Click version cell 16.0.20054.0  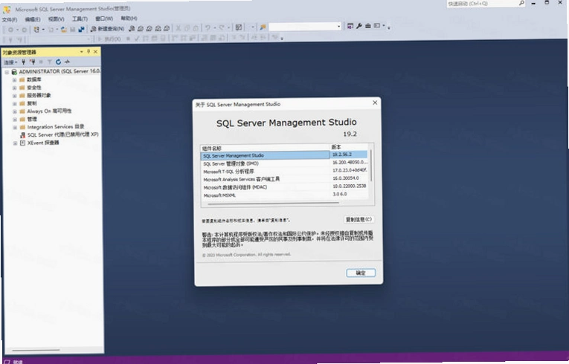tap(345, 178)
